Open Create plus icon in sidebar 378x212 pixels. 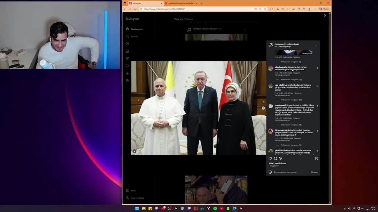(127, 73)
